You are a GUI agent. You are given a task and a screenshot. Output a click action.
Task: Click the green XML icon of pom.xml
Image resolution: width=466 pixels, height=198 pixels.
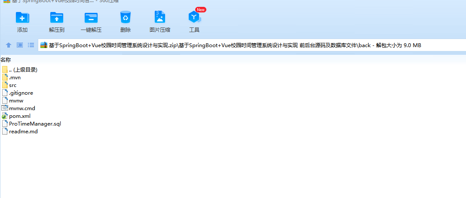click(5, 116)
